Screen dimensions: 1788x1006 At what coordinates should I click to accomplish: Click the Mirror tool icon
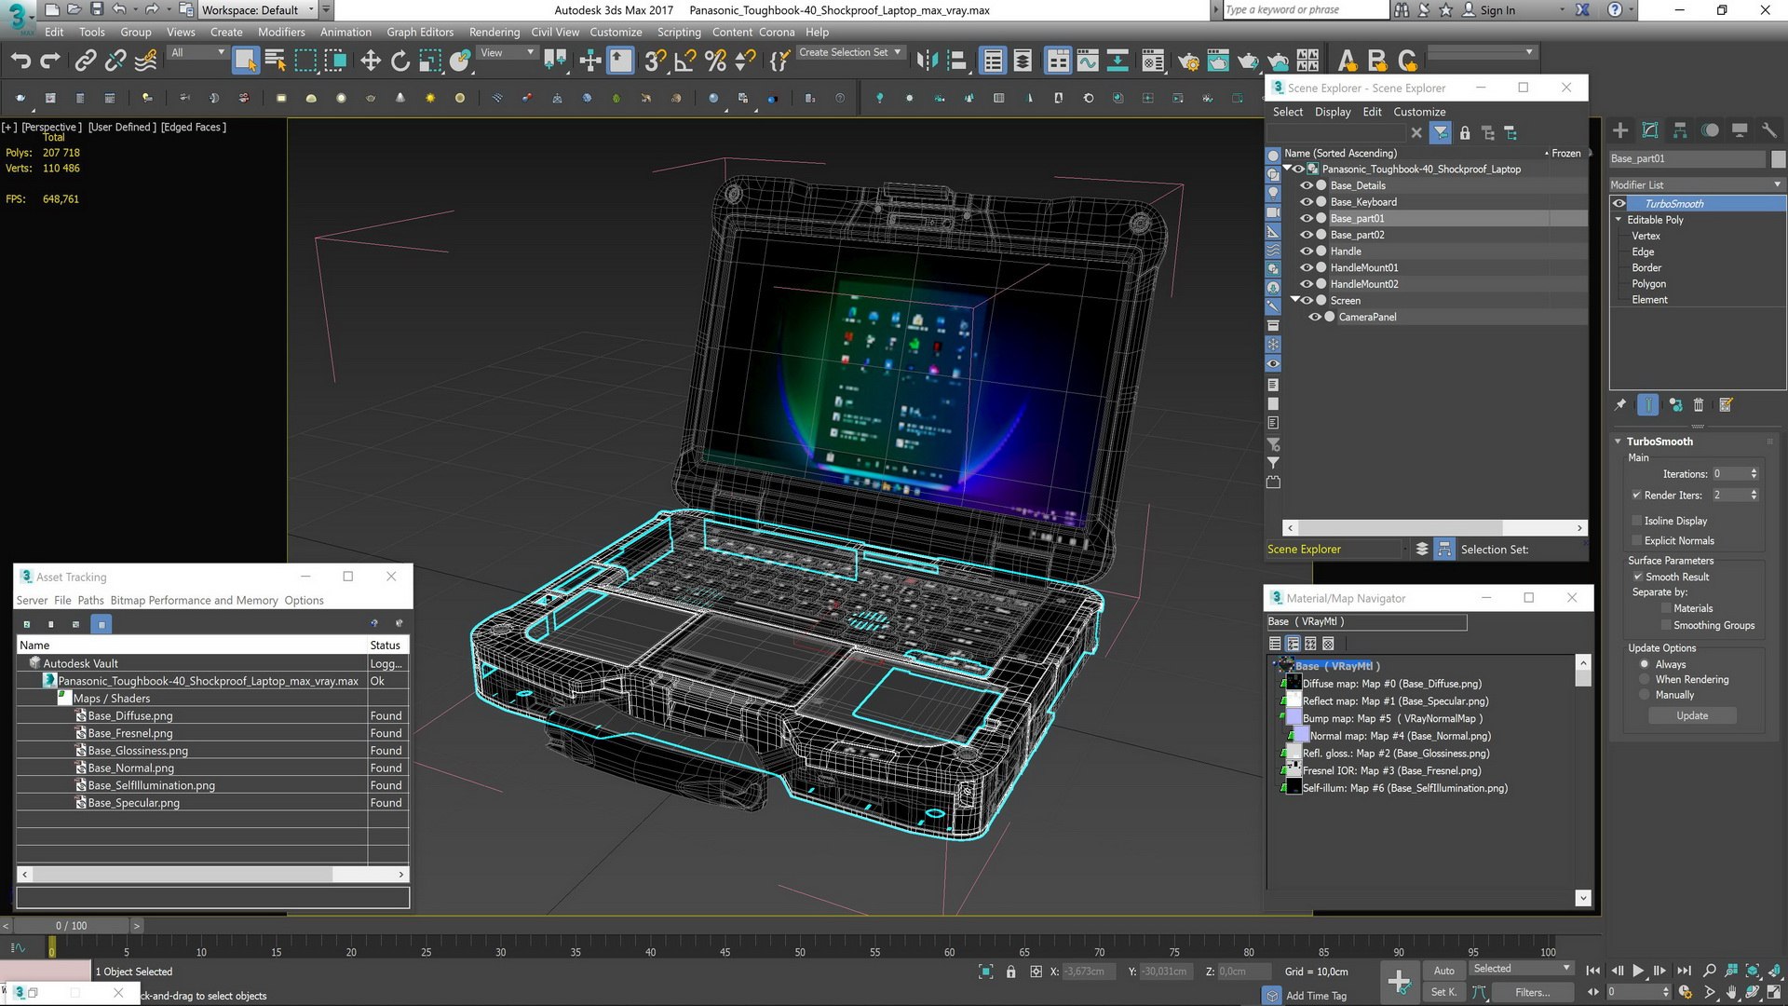[927, 61]
